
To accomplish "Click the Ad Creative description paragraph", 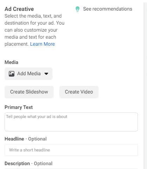I will coord(34,30).
